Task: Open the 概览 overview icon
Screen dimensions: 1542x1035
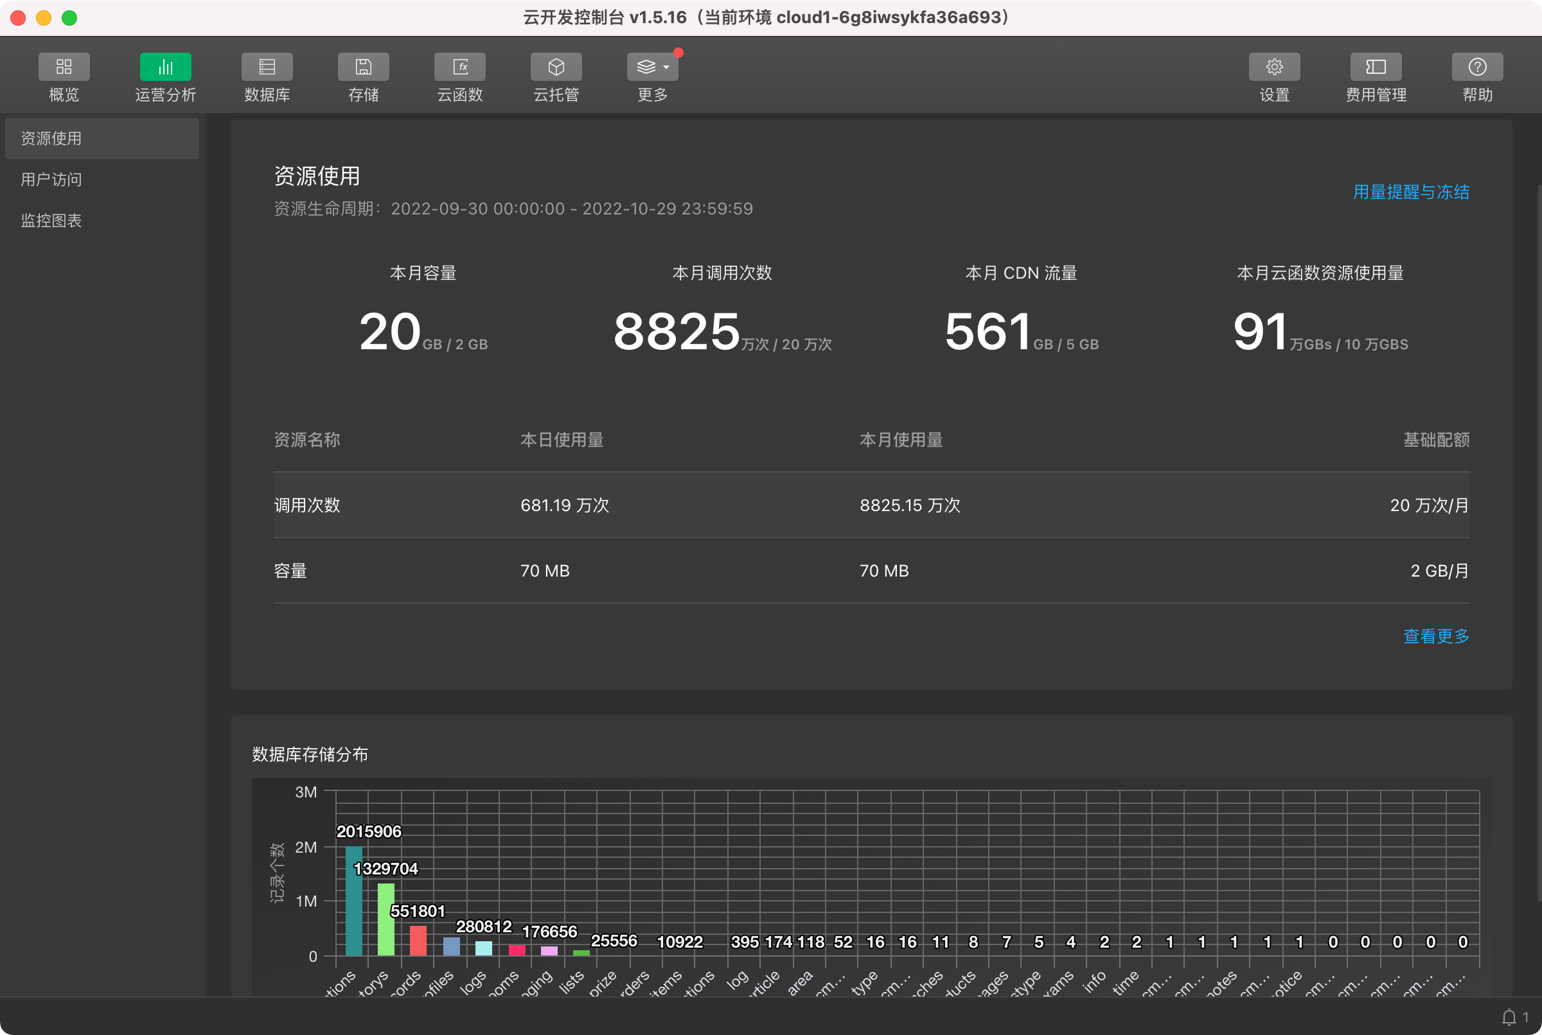Action: point(64,67)
